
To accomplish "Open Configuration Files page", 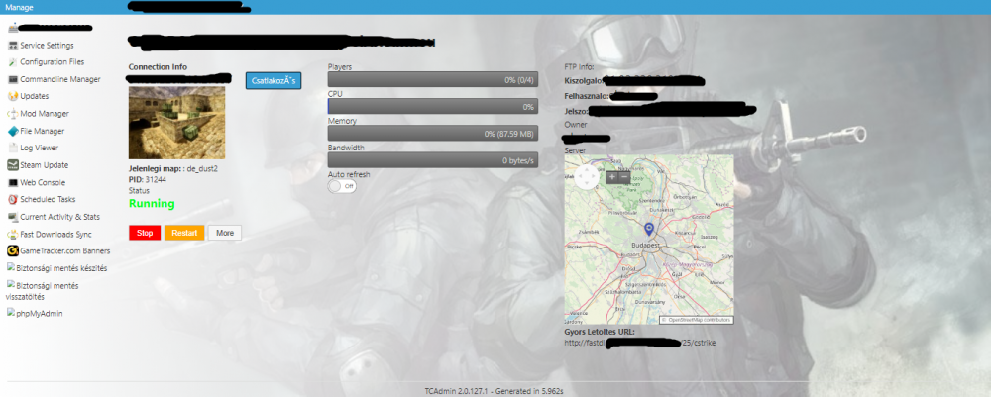I will coord(52,61).
